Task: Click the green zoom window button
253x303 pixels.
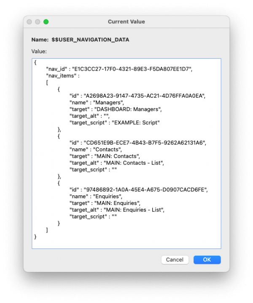Action: point(46,22)
